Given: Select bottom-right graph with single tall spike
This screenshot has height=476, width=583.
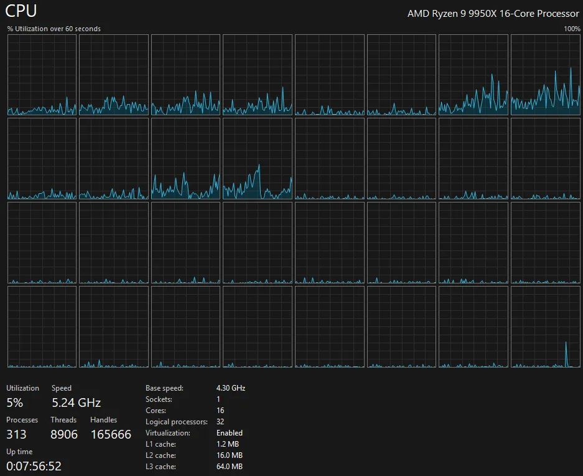Looking at the screenshot, I should 545,326.
